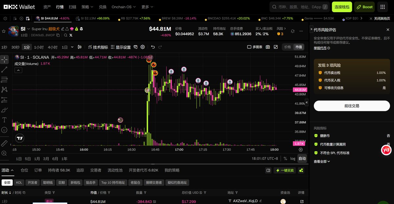394x204 pixels.
Task: Toggle 自动 auto scale
Action: (302, 159)
